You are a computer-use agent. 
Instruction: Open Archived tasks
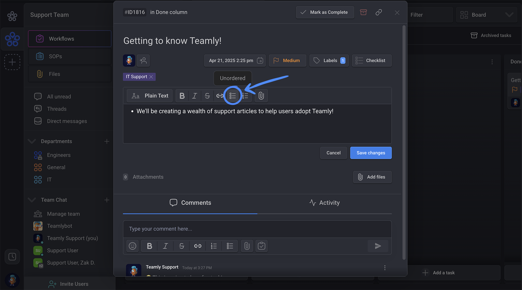[x=491, y=35]
